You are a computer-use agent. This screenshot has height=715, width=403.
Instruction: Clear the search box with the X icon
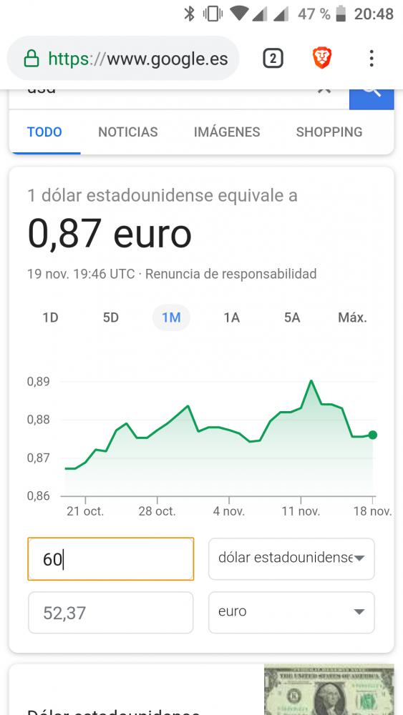[324, 90]
